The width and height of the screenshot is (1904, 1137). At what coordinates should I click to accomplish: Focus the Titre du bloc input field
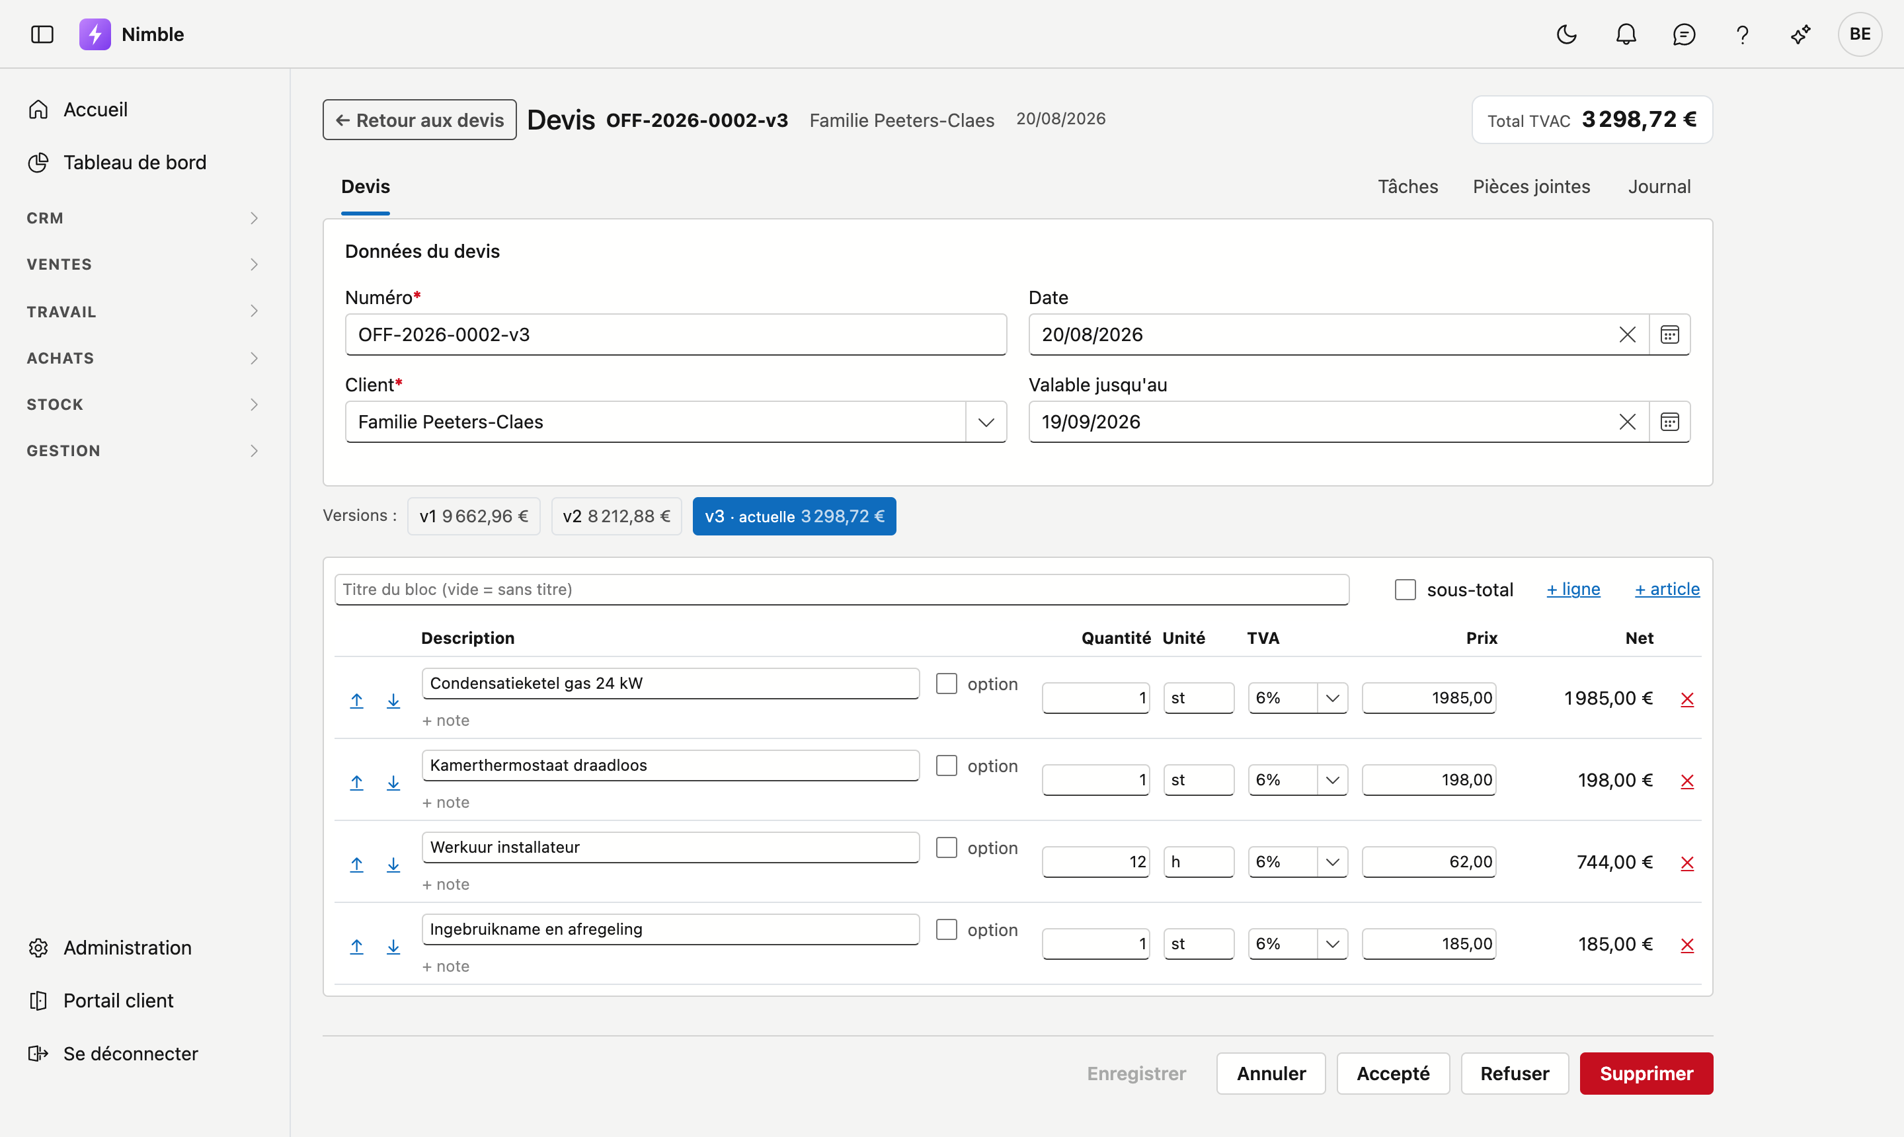[x=842, y=589]
